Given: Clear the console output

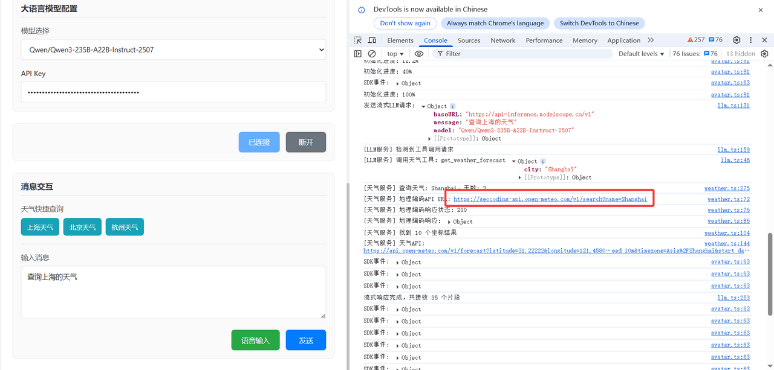Looking at the screenshot, I should click(372, 54).
